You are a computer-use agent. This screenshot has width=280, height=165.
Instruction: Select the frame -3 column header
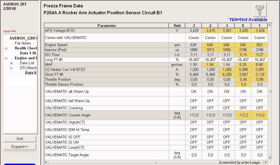[x=194, y=26]
